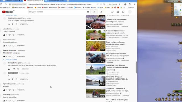Like the Joe's Bar comment
Screen dimensions: 182x102
[x=4, y=35]
